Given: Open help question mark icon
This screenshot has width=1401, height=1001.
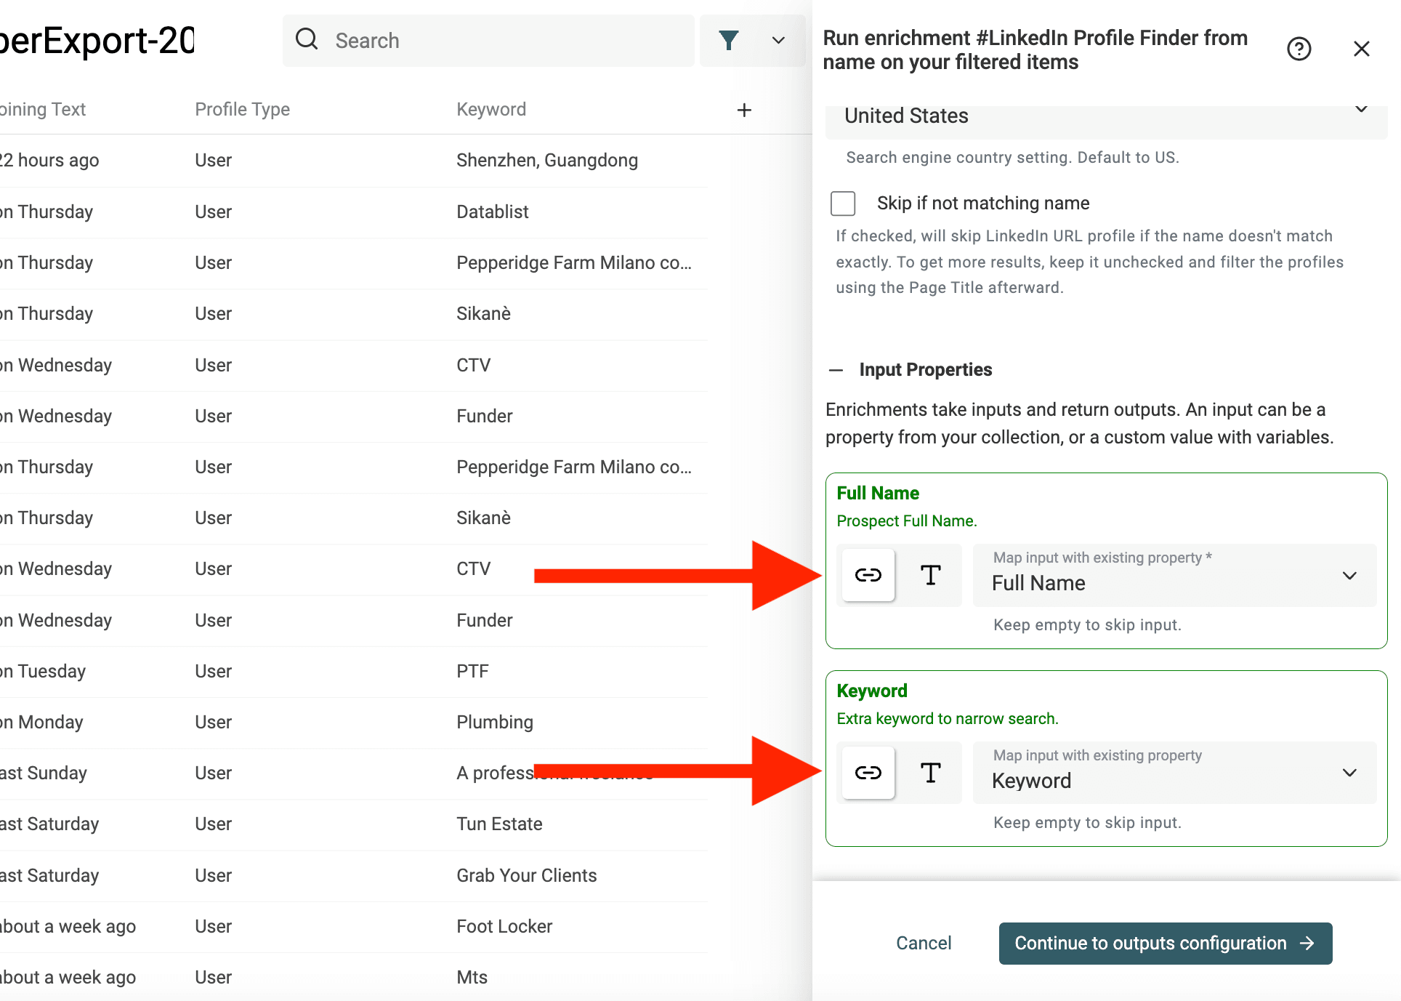Looking at the screenshot, I should pos(1299,49).
